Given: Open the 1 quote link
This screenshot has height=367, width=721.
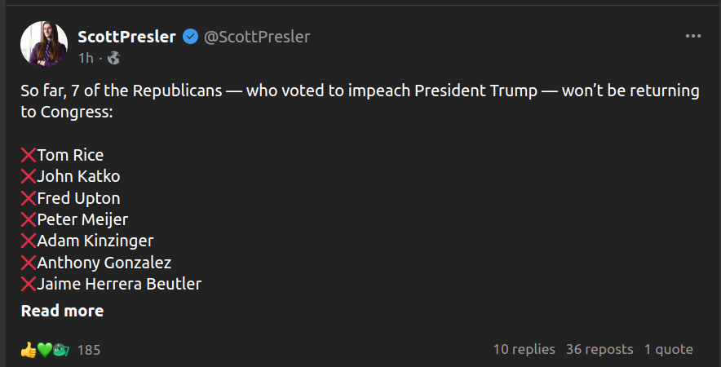Looking at the screenshot, I should click(668, 349).
